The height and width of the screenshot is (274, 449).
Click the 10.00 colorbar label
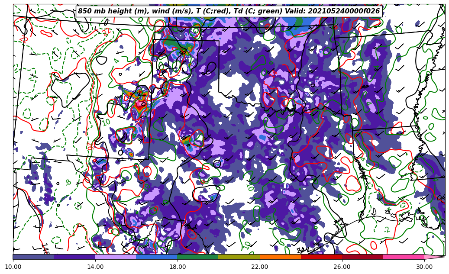pyautogui.click(x=13, y=267)
